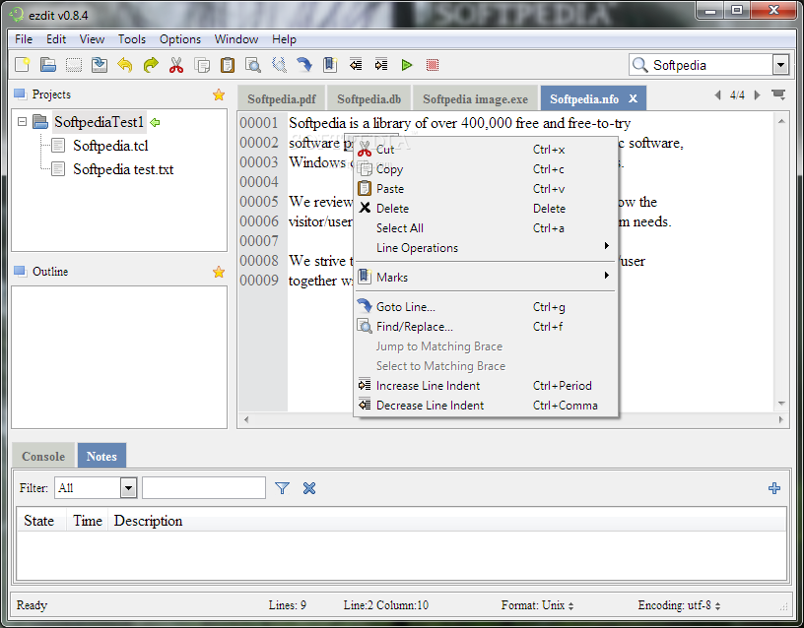Click the Projects panel star icon
The width and height of the screenshot is (804, 628).
(x=219, y=94)
